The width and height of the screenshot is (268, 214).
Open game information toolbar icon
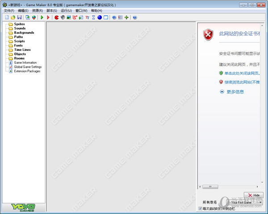pos(114,17)
